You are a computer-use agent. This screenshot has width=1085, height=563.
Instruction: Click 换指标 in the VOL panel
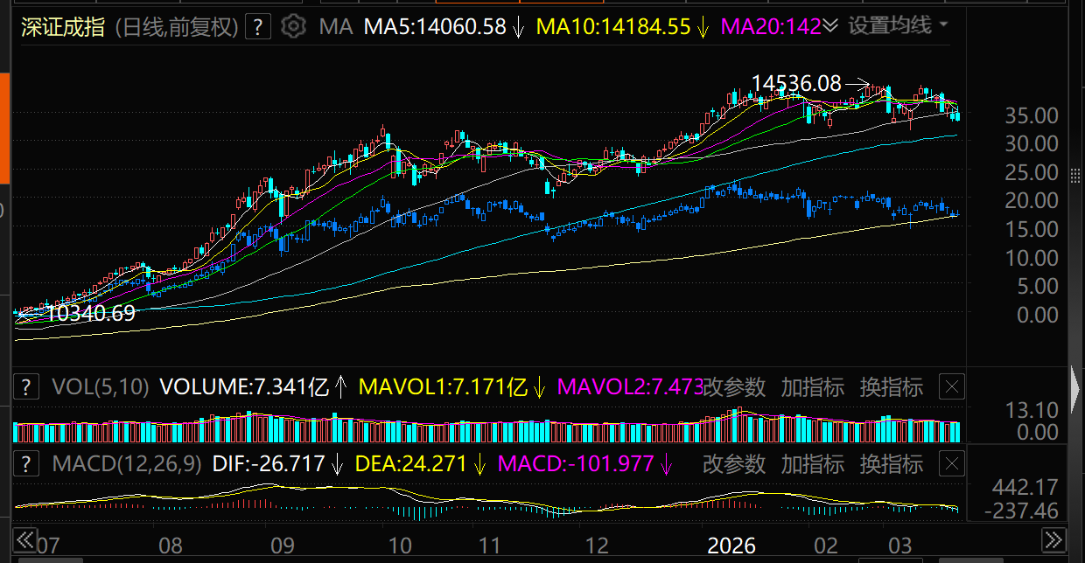click(891, 386)
